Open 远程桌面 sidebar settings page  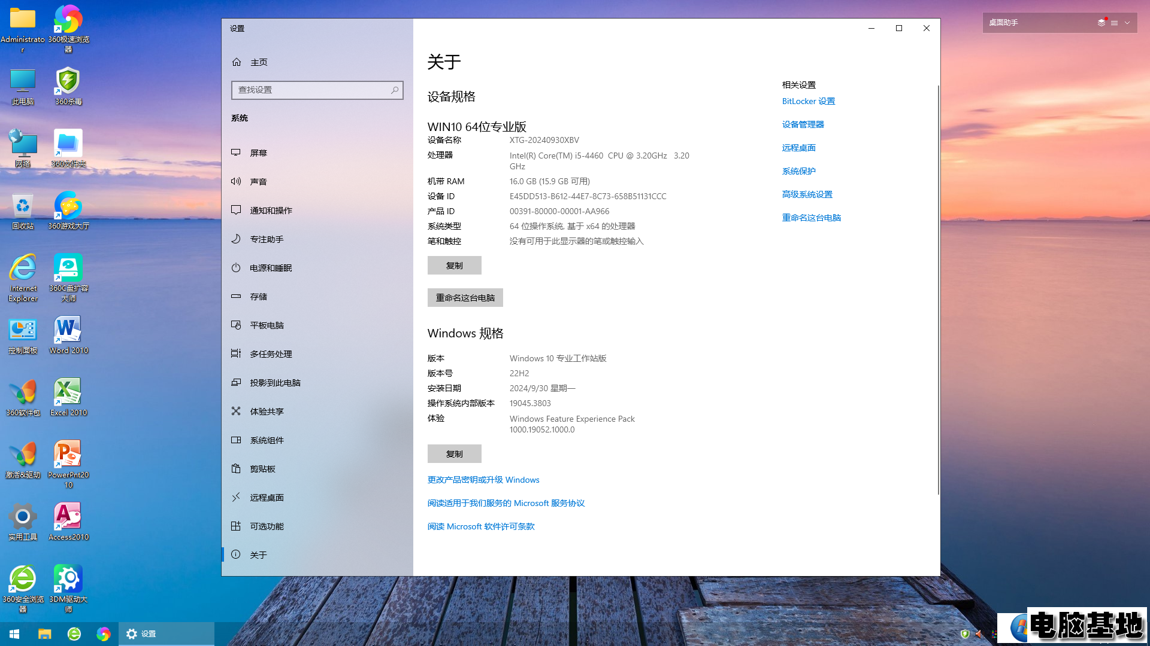pos(317,498)
